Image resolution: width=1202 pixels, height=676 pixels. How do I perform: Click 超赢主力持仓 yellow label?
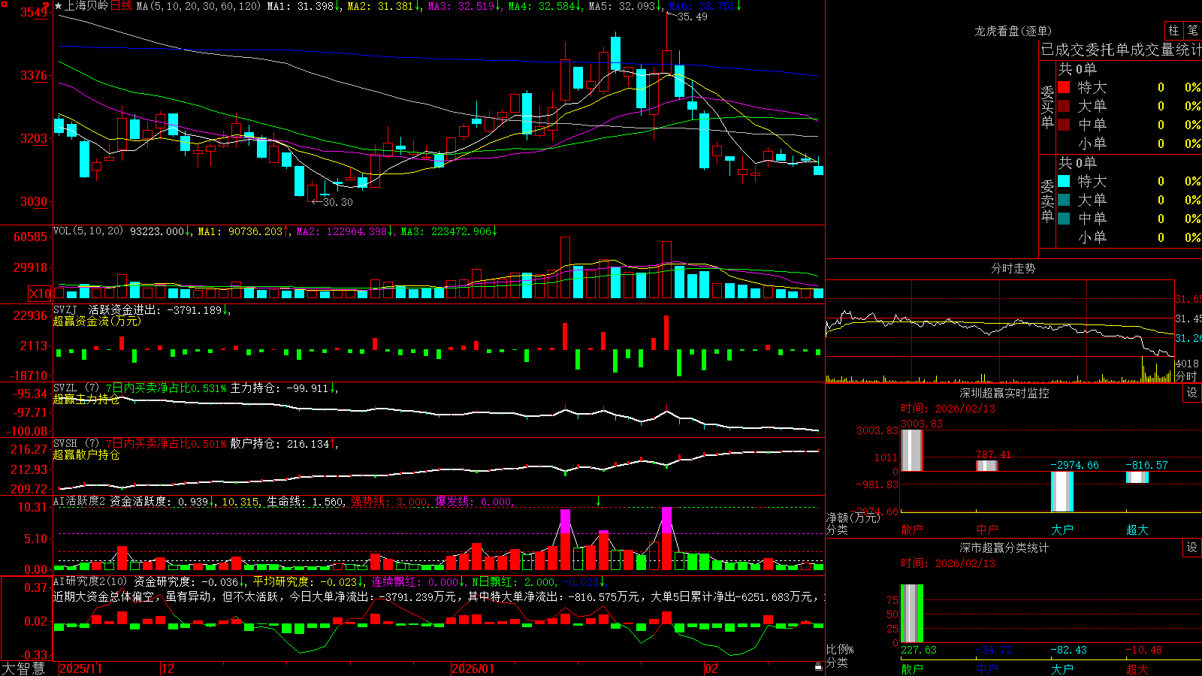[x=86, y=399]
